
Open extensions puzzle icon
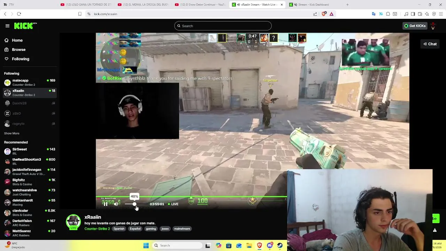click(x=388, y=14)
